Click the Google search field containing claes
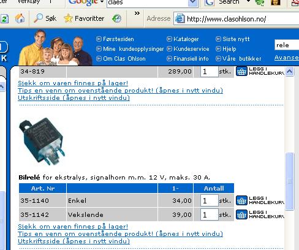The width and height of the screenshot is (299, 250). click(148, 3)
